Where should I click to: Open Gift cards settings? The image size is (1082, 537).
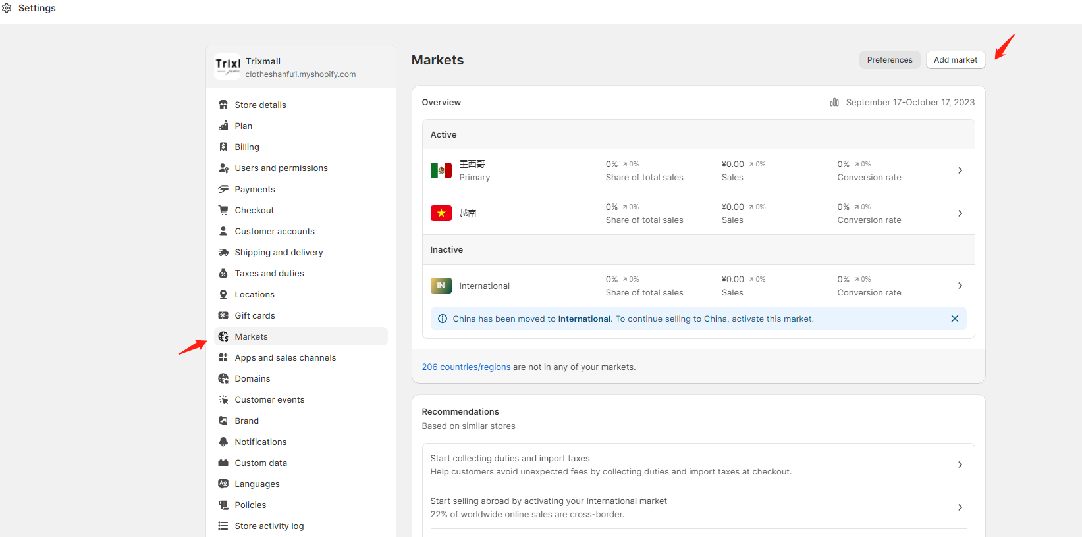pos(301,315)
